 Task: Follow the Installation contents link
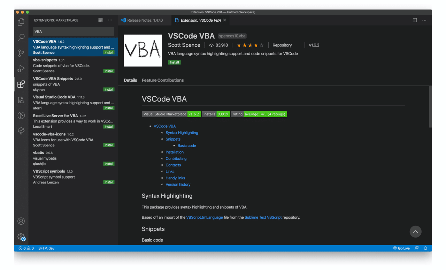coord(175,152)
